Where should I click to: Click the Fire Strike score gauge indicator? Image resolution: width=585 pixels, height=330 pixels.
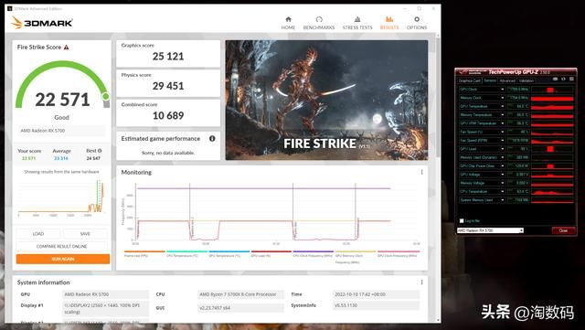[x=106, y=97]
